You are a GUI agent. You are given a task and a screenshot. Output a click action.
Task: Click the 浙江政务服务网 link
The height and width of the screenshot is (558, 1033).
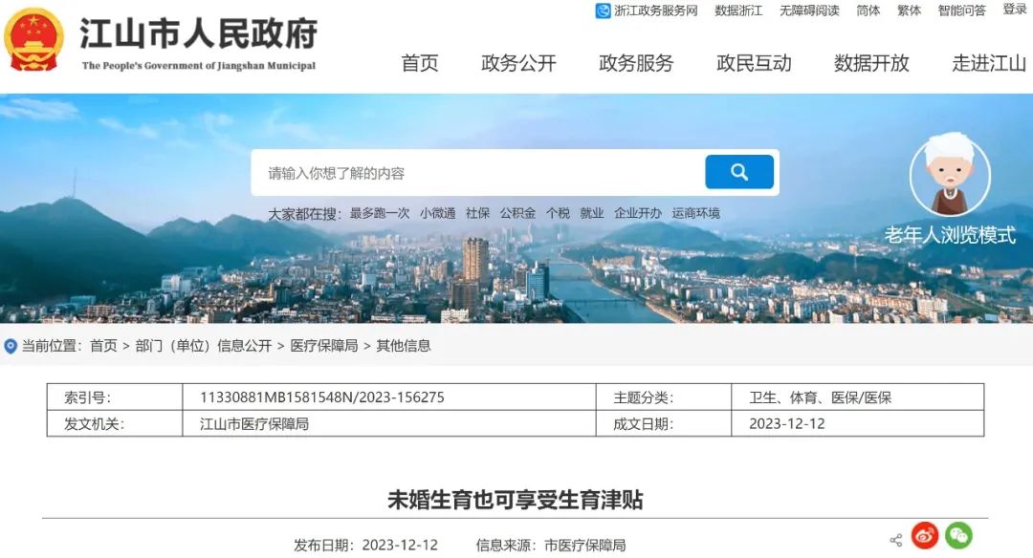(x=655, y=11)
